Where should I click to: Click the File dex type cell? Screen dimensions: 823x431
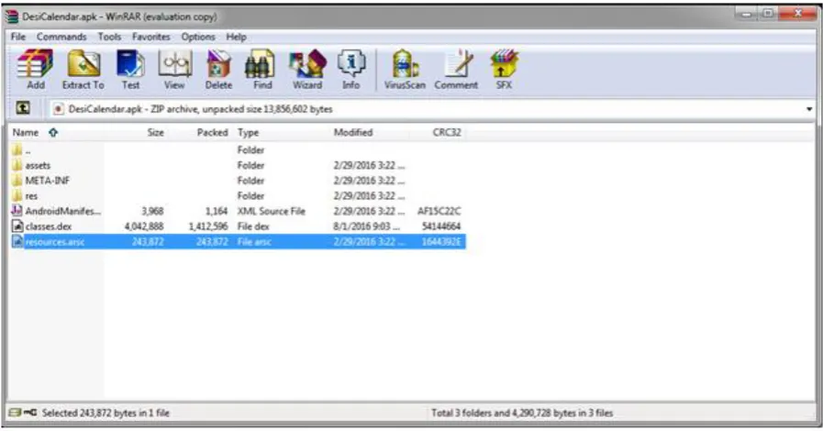click(x=253, y=227)
